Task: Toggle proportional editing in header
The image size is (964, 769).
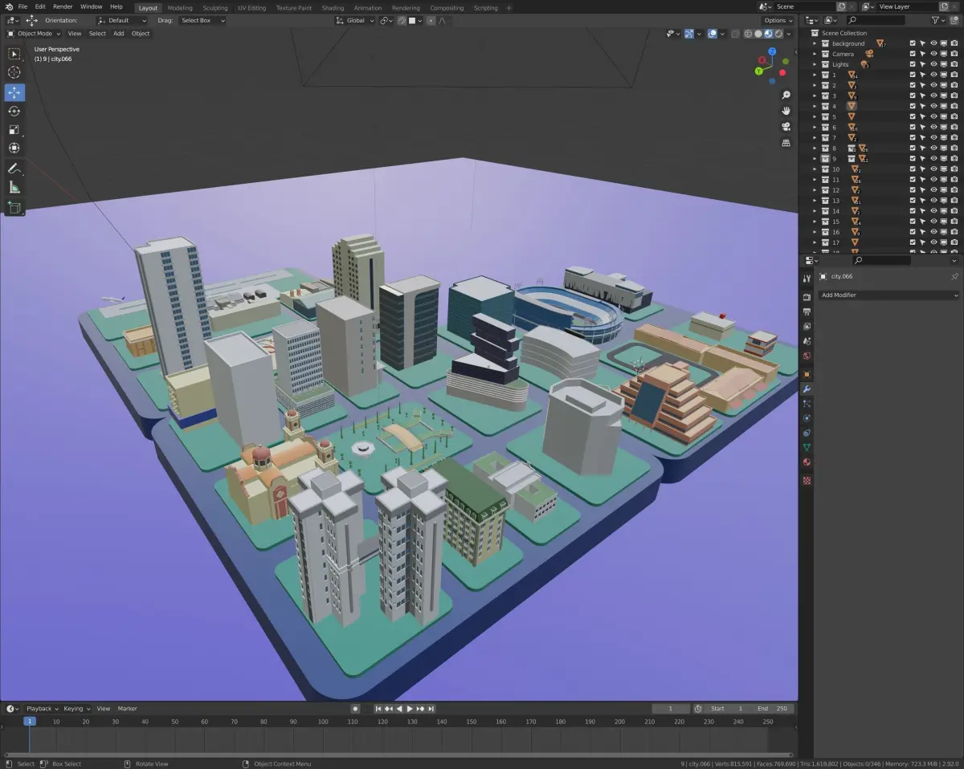Action: (x=433, y=20)
